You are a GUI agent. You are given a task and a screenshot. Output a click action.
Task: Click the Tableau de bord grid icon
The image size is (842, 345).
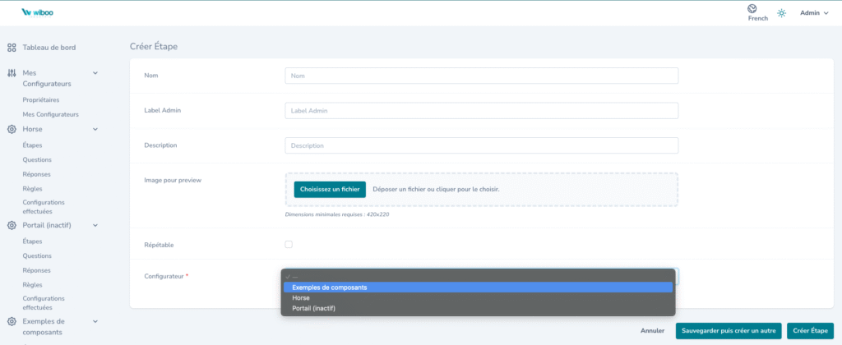pos(12,48)
